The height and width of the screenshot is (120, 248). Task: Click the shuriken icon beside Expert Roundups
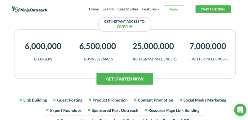point(47,110)
